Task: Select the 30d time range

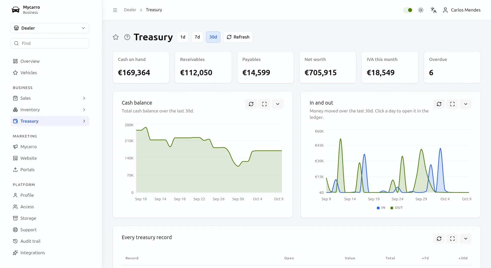Action: pos(213,37)
